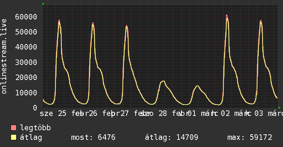Click the 'sze 25' date label
Viewport: 283px width, 147px height.
[x=53, y=113]
